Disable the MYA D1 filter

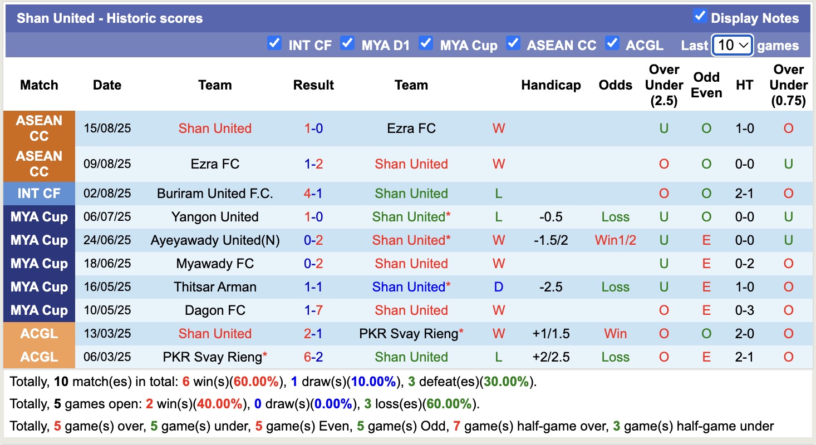pyautogui.click(x=348, y=43)
